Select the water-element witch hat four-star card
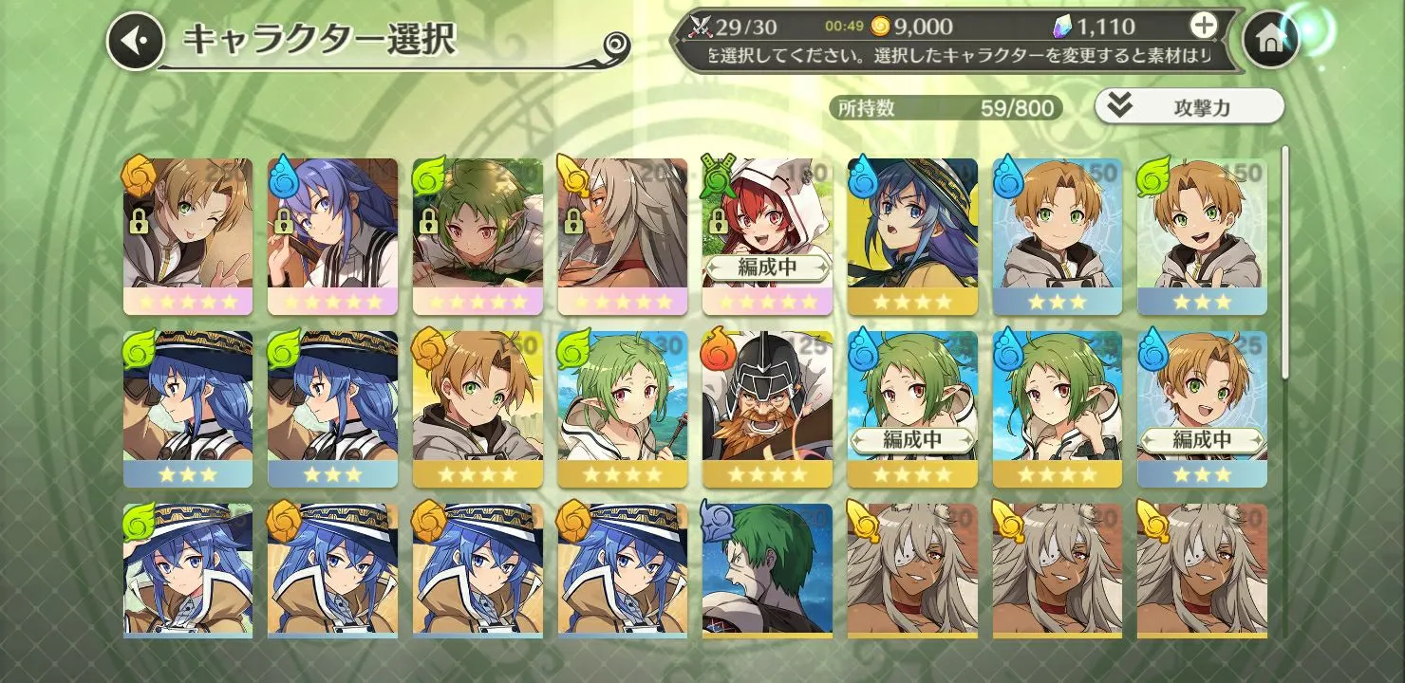Image resolution: width=1405 pixels, height=683 pixels. [911, 236]
